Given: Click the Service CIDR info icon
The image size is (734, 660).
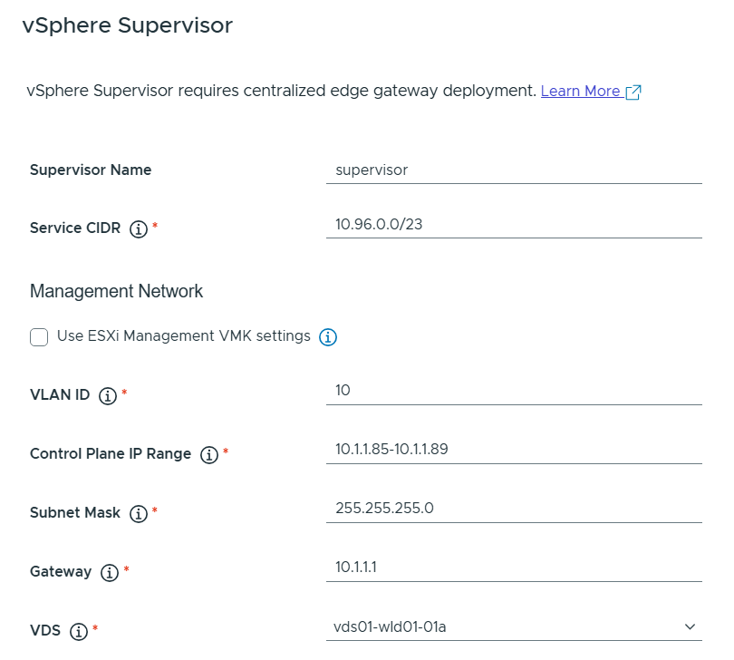Looking at the screenshot, I should pos(138,229).
